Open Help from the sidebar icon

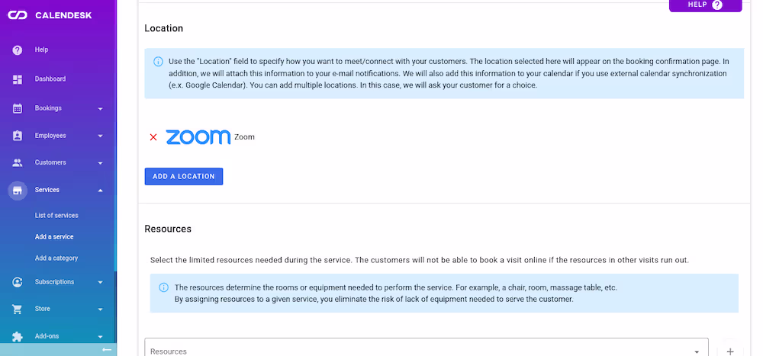pyautogui.click(x=18, y=50)
